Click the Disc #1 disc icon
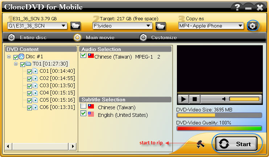269x157 pixels. tap(21, 56)
